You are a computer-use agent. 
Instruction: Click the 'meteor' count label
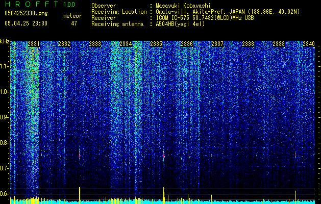(72, 16)
